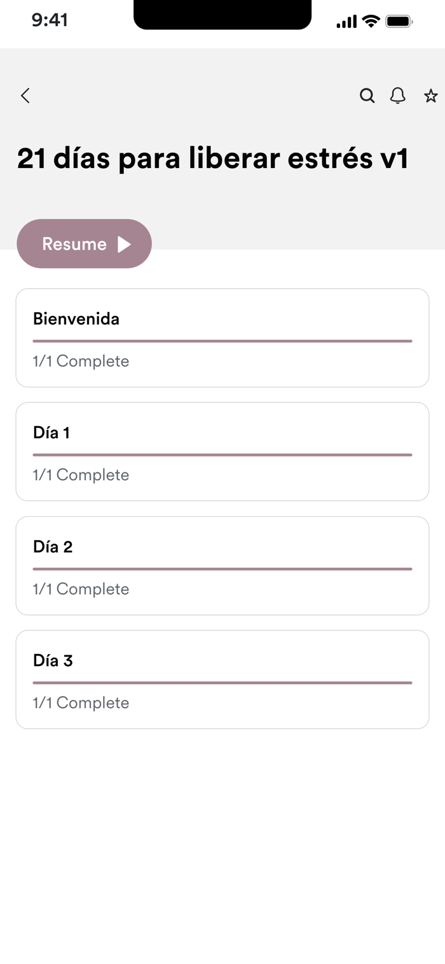Click the Día 1 progress bar
This screenshot has width=445, height=964.
pos(222,455)
